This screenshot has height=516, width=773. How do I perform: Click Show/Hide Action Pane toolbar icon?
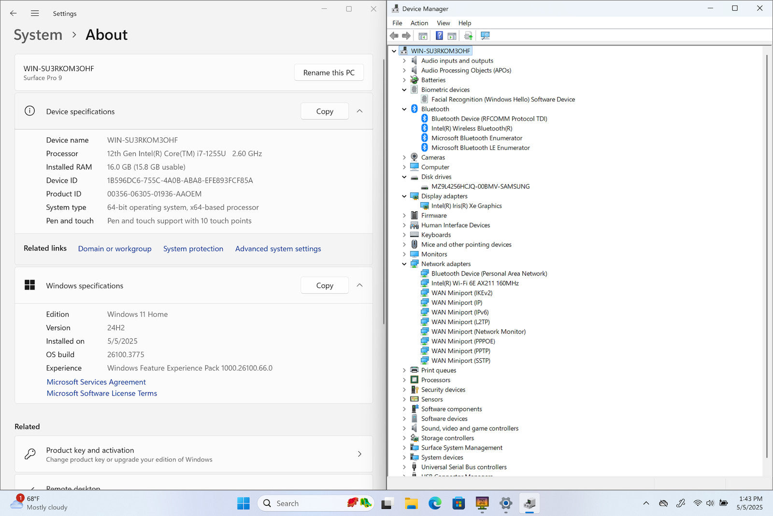[452, 36]
